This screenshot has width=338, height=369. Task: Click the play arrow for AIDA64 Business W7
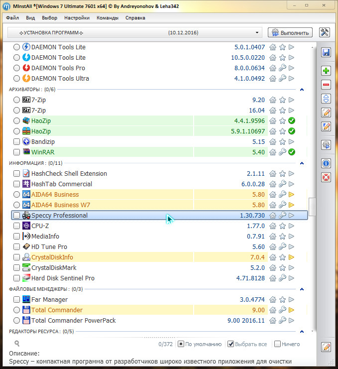(x=291, y=205)
